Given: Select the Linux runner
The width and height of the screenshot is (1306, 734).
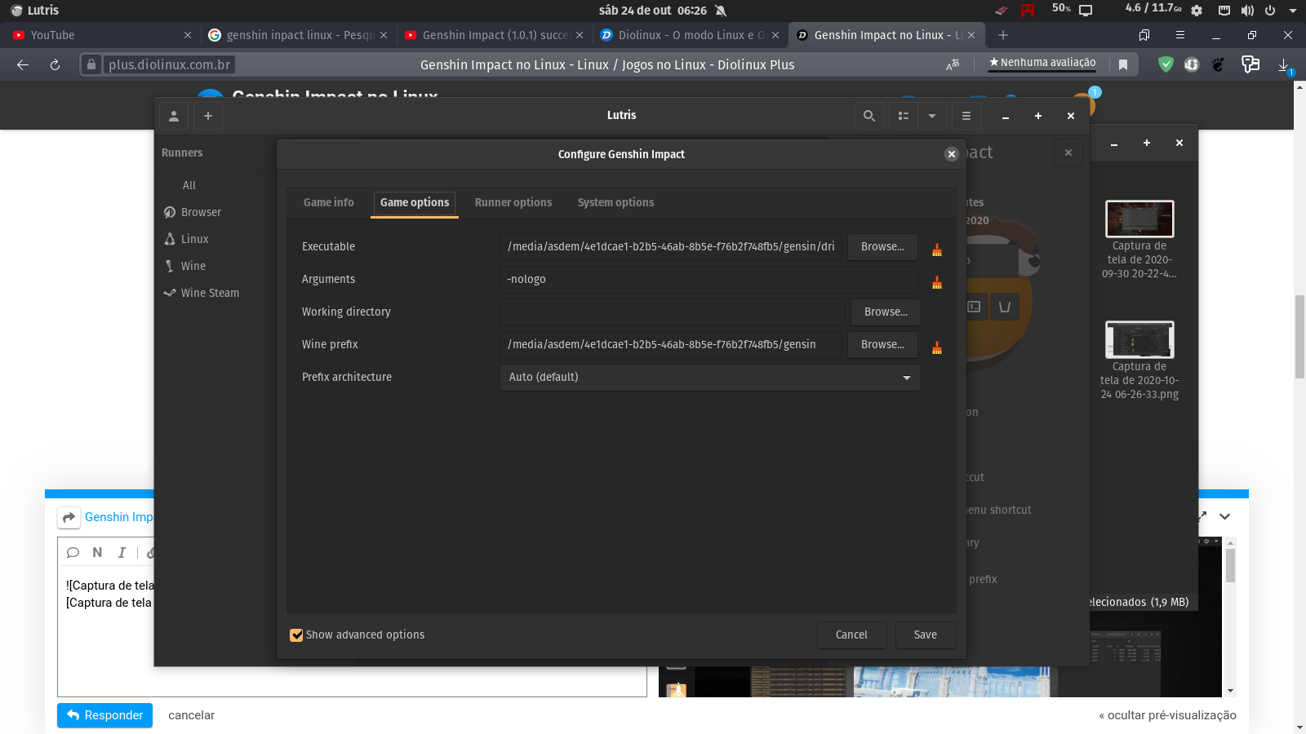Looking at the screenshot, I should point(195,239).
